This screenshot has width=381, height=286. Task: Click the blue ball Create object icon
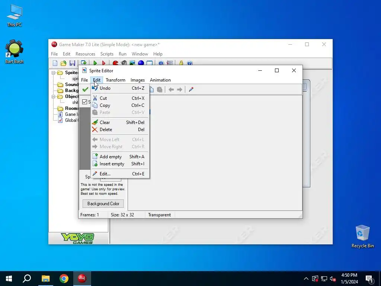(x=141, y=63)
